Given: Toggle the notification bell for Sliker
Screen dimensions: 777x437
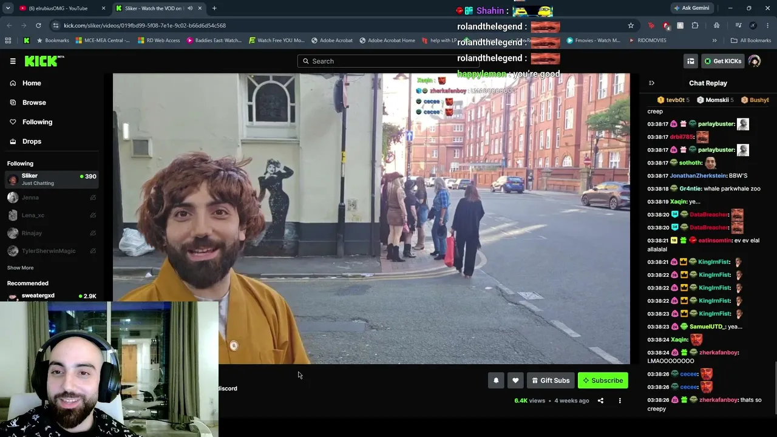Looking at the screenshot, I should (496, 381).
